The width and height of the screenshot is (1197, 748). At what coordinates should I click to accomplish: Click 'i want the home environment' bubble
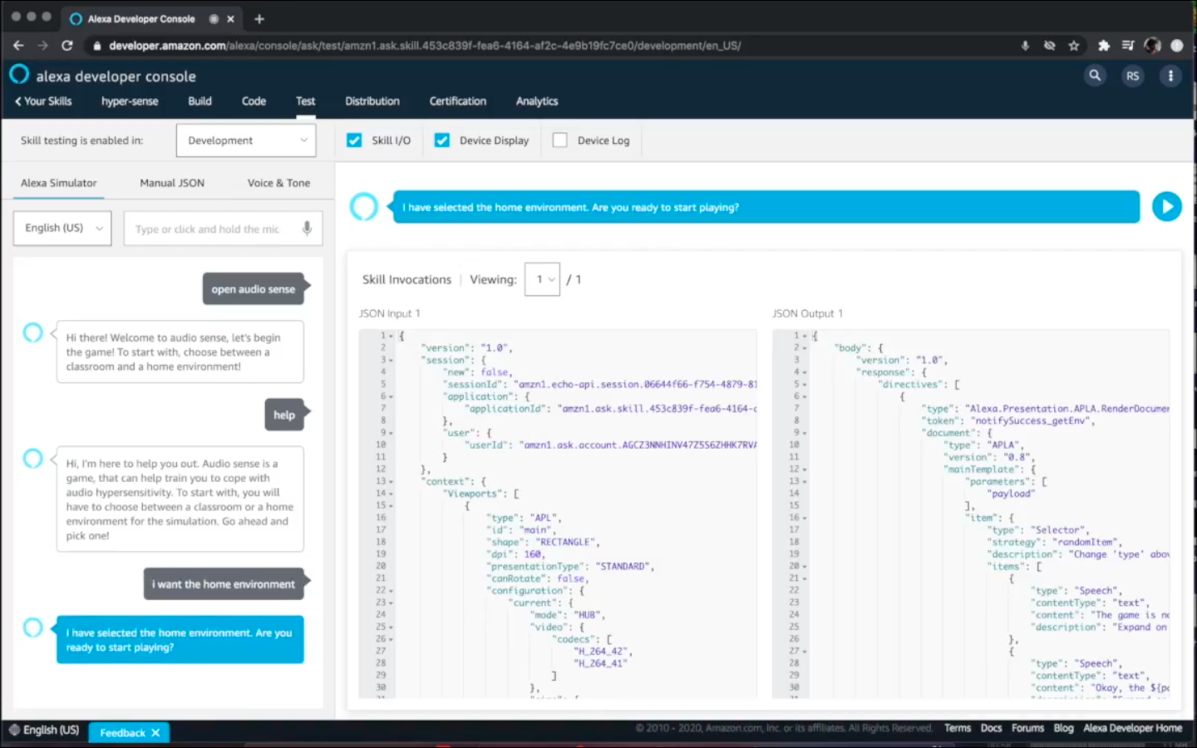226,584
